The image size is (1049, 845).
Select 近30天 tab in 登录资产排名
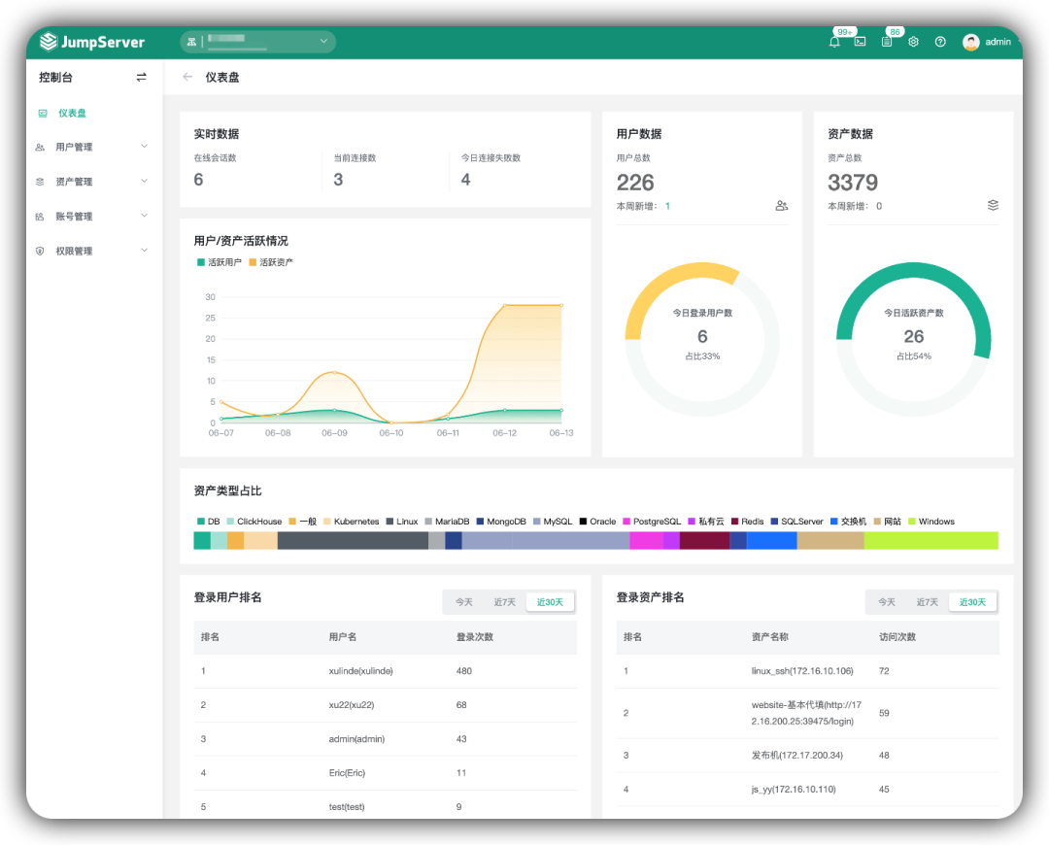(972, 603)
